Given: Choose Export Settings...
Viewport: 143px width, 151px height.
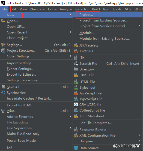Looking at the screenshot, I should click(36, 69).
